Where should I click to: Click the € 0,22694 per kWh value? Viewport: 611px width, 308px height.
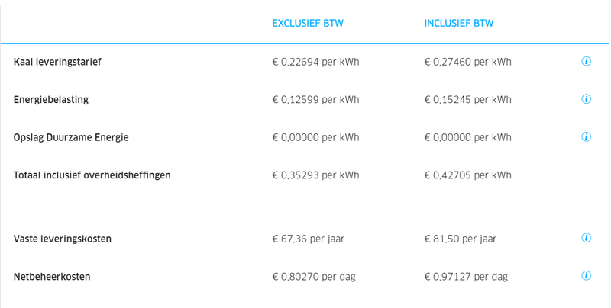coord(315,62)
